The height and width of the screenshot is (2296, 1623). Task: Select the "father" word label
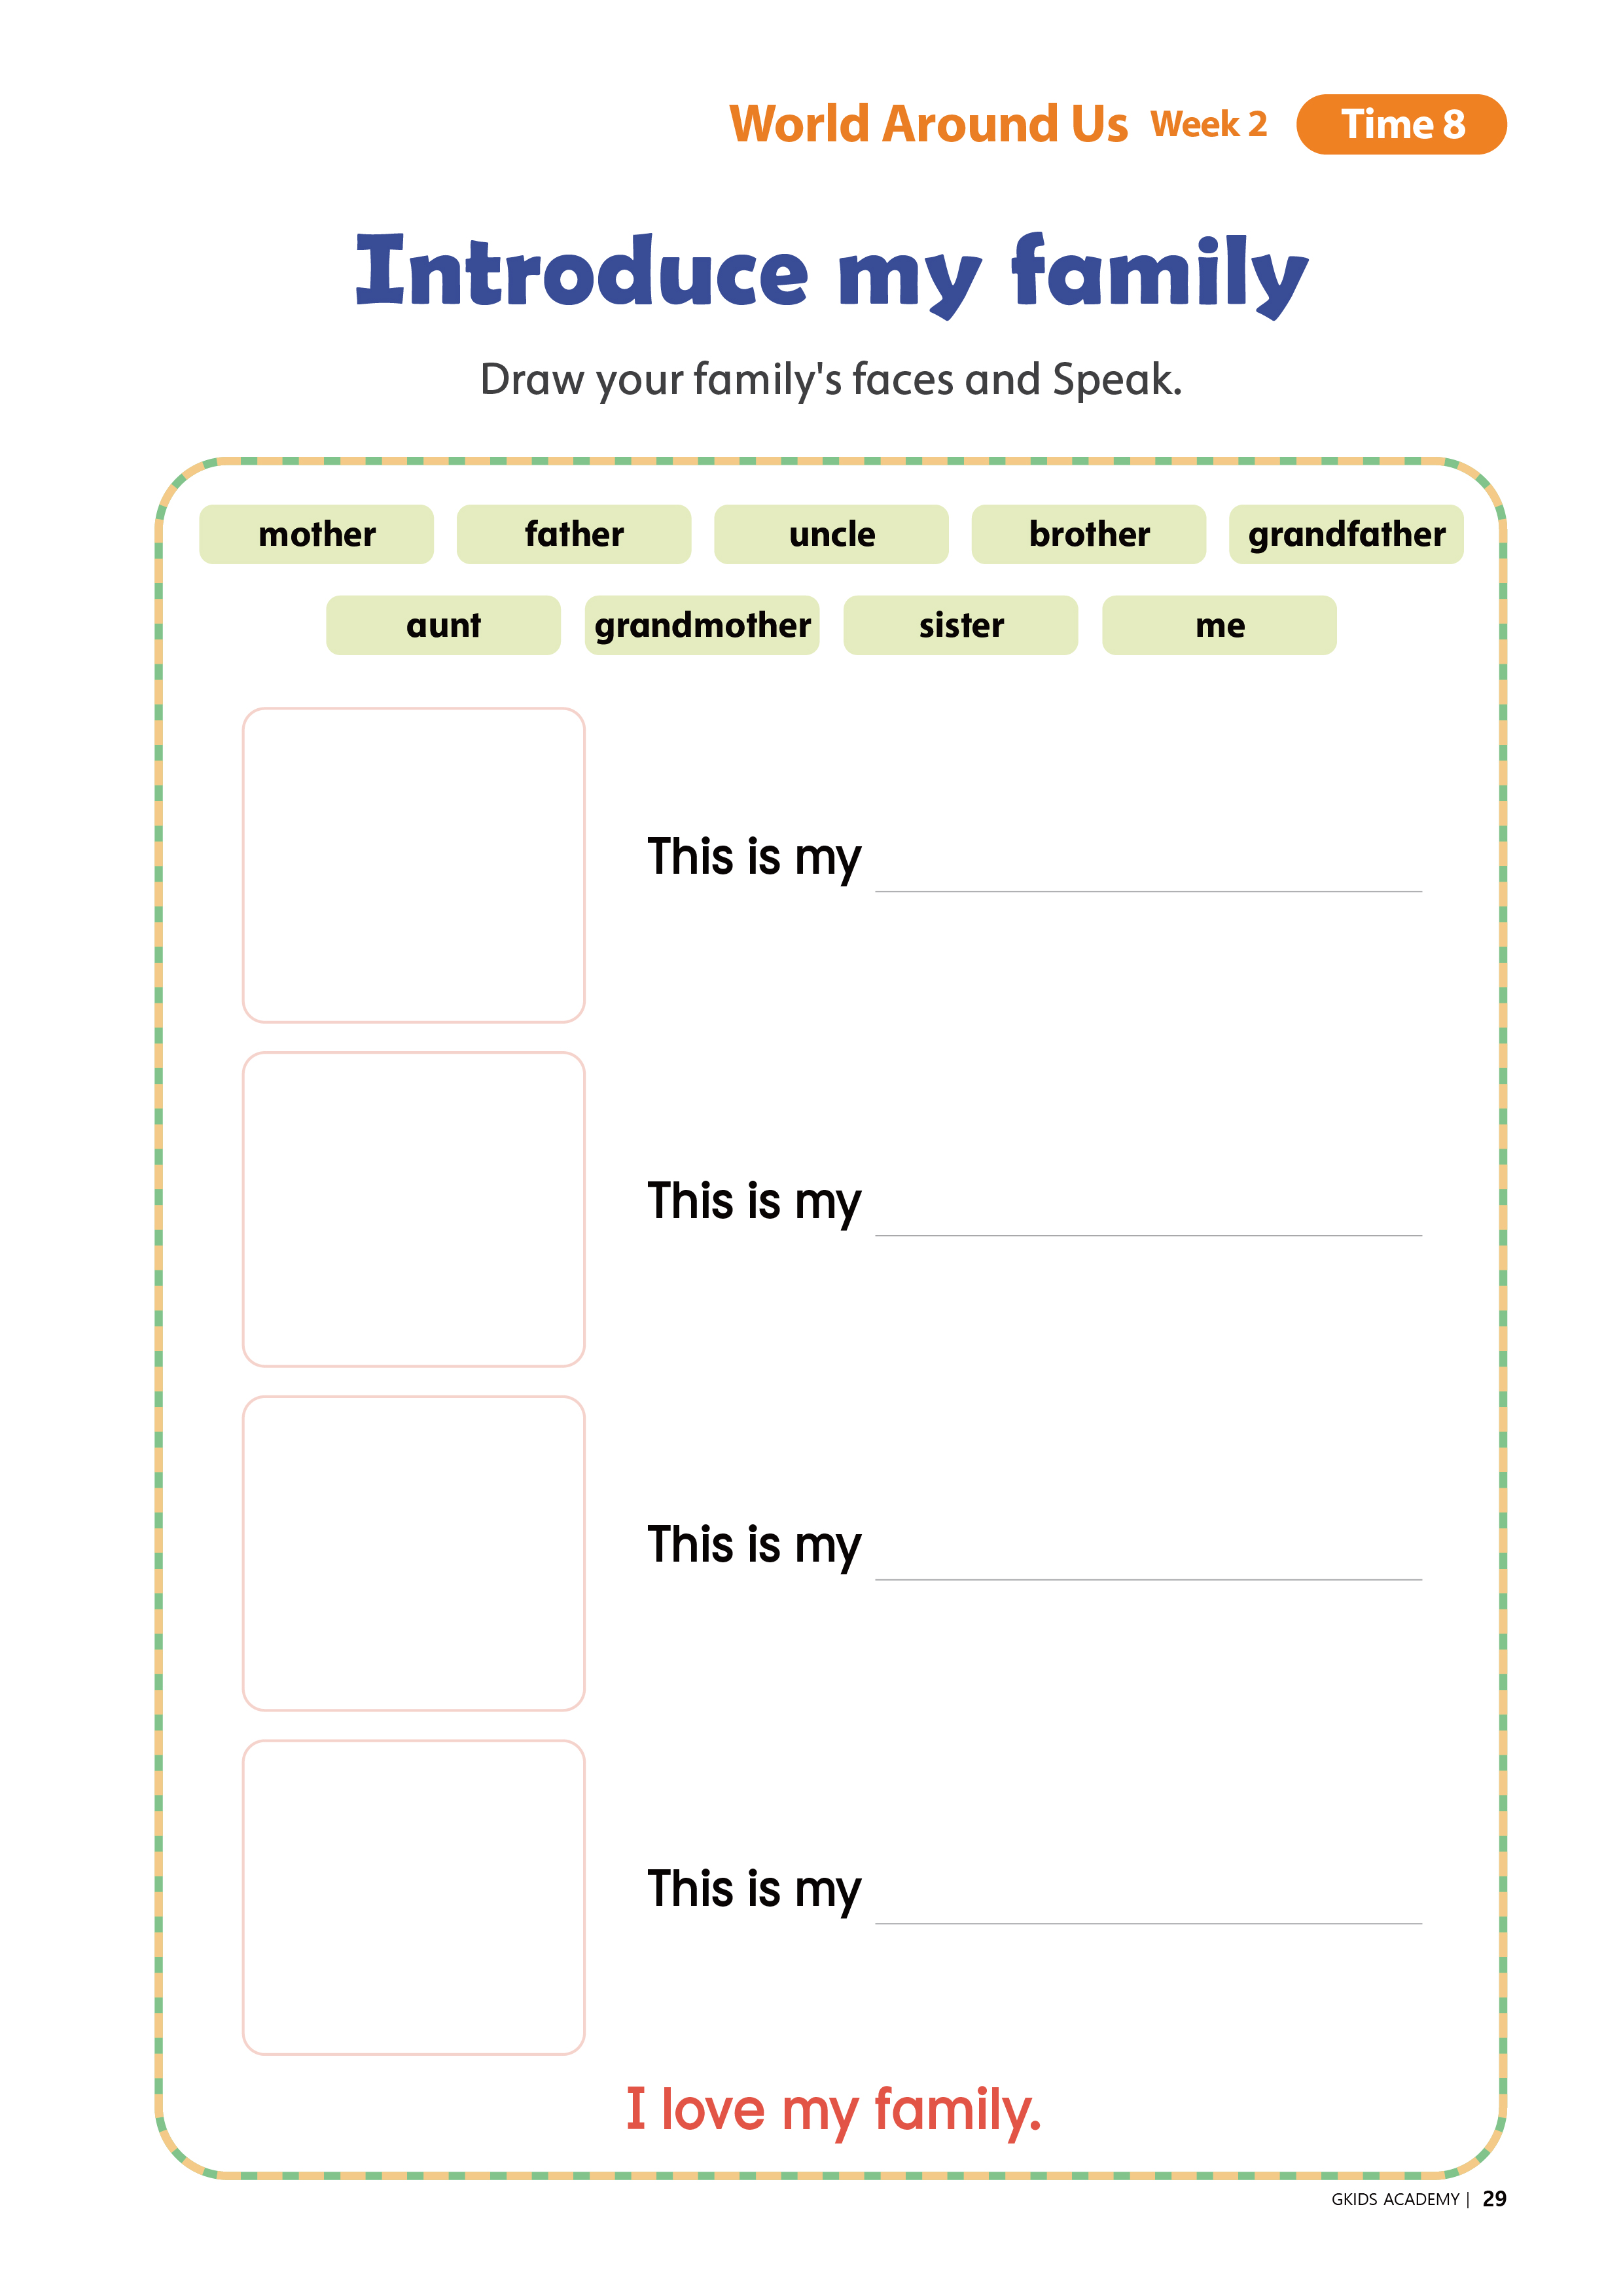click(574, 534)
